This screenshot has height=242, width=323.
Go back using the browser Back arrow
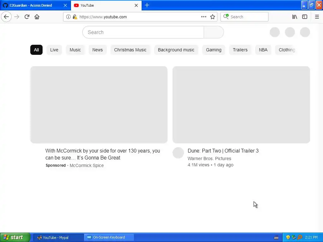click(x=6, y=17)
